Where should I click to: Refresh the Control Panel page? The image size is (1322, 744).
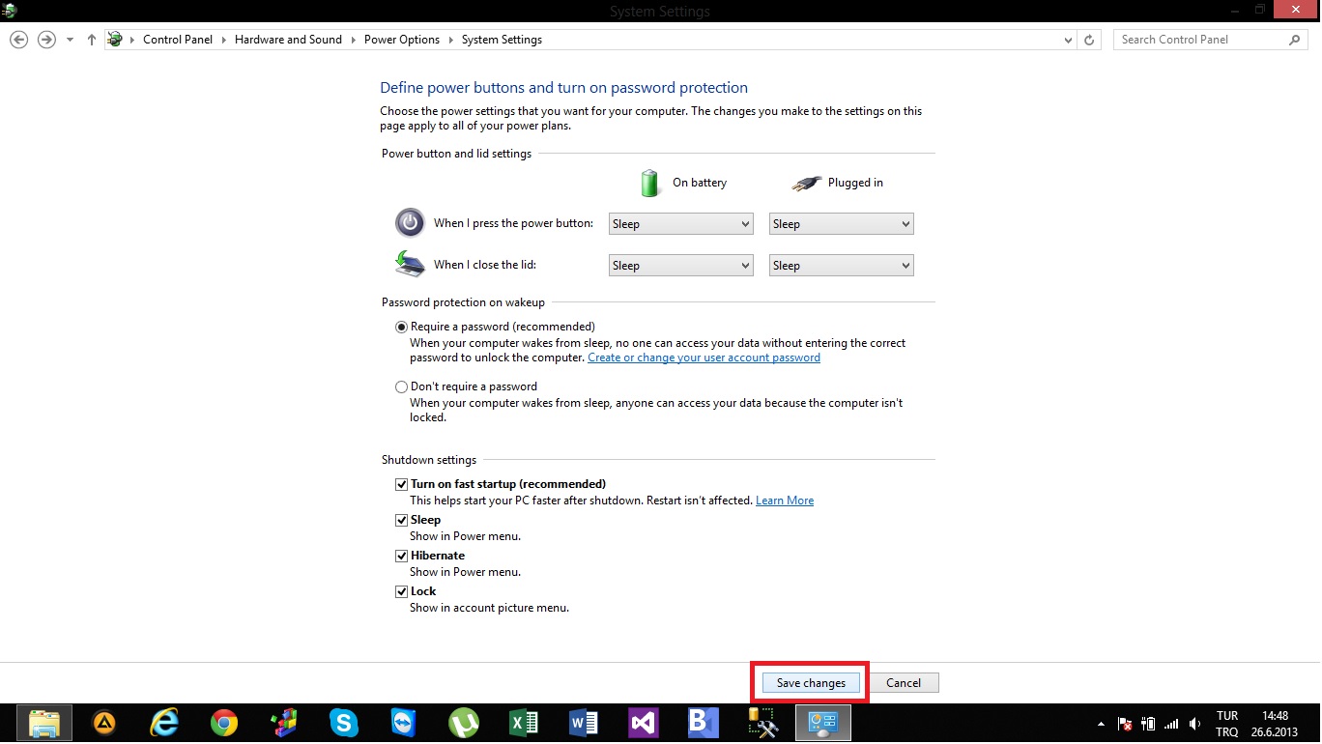click(1089, 40)
